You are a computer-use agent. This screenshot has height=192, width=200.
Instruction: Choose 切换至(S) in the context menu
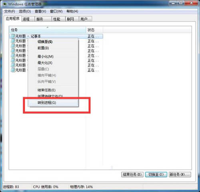[x=53, y=42]
